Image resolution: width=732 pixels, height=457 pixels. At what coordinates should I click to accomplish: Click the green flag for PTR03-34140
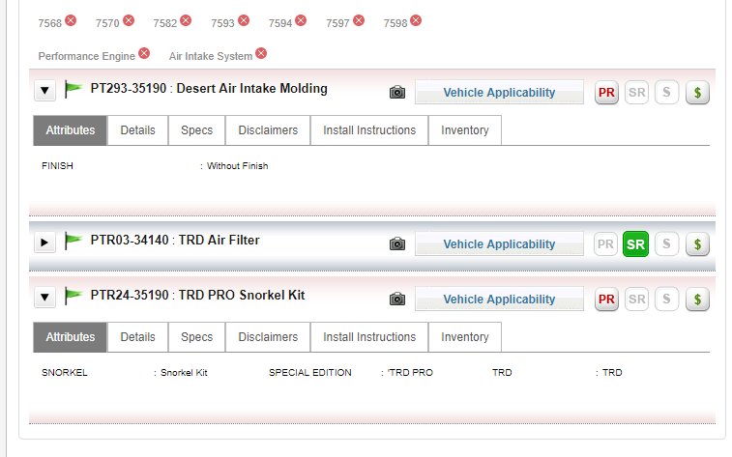point(73,241)
